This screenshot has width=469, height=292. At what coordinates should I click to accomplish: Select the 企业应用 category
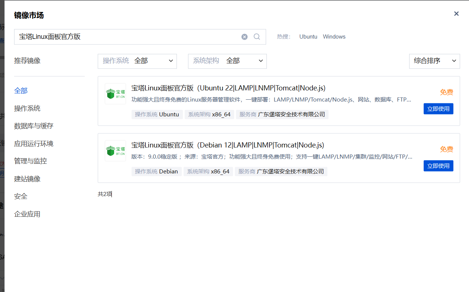tap(27, 214)
